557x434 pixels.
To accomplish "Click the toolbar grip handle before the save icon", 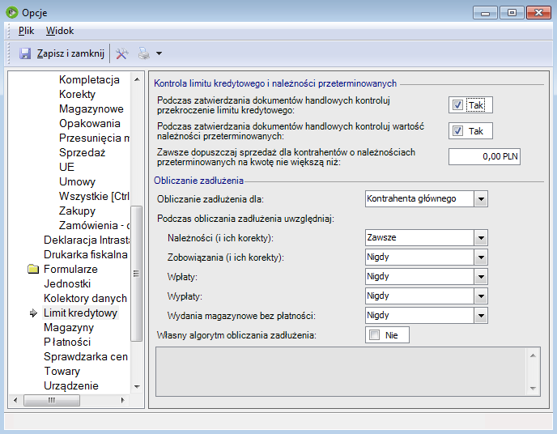I will click(9, 53).
